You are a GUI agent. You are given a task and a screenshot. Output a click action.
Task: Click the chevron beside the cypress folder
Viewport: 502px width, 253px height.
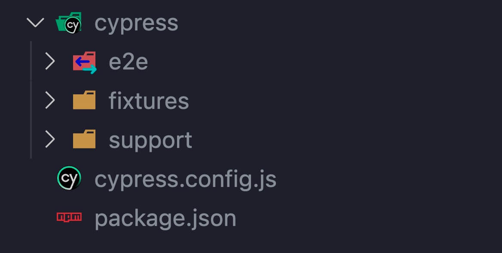point(35,22)
